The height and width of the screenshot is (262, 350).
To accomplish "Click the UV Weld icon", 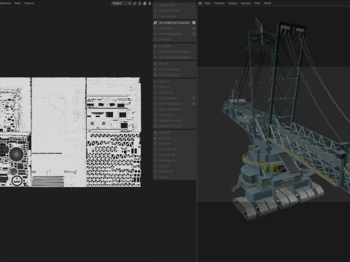I will tap(155, 39).
